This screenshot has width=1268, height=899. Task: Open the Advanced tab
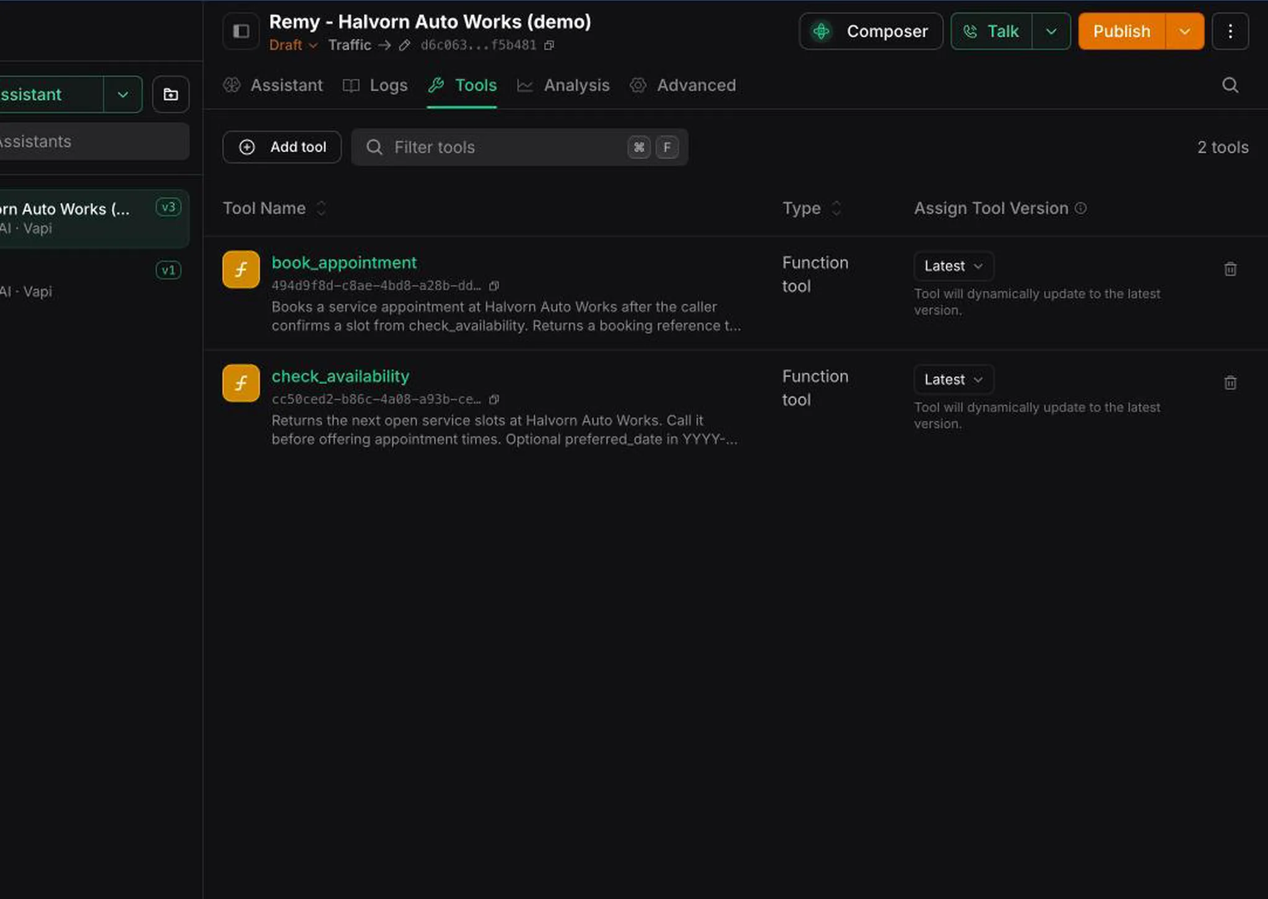pos(682,85)
